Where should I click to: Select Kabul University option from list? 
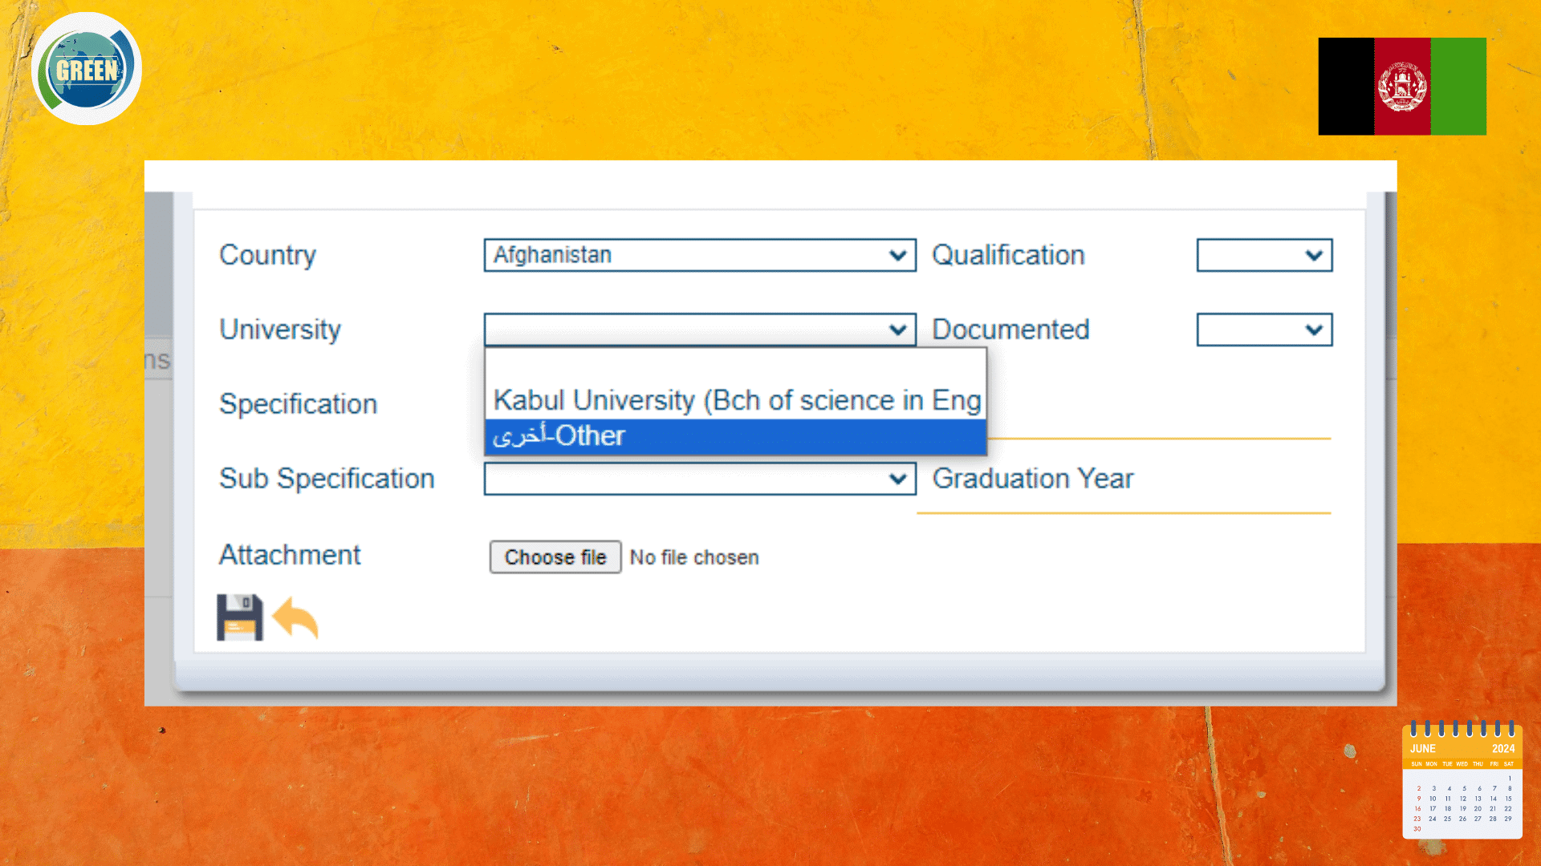pyautogui.click(x=735, y=400)
